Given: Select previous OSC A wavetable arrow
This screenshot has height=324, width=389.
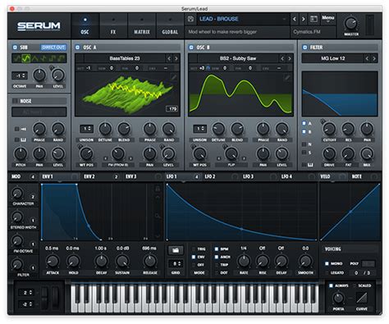Looking at the screenshot, I should tap(169, 58).
